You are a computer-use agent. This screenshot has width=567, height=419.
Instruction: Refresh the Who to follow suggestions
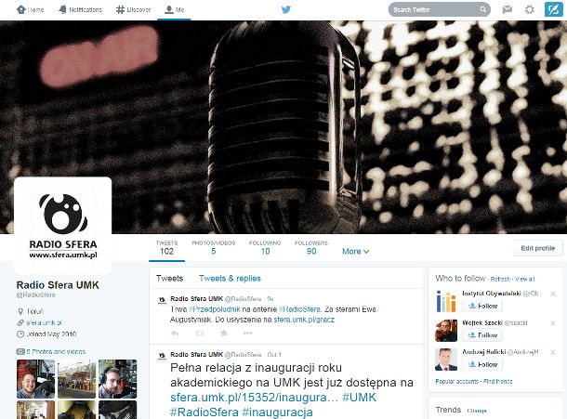point(500,279)
